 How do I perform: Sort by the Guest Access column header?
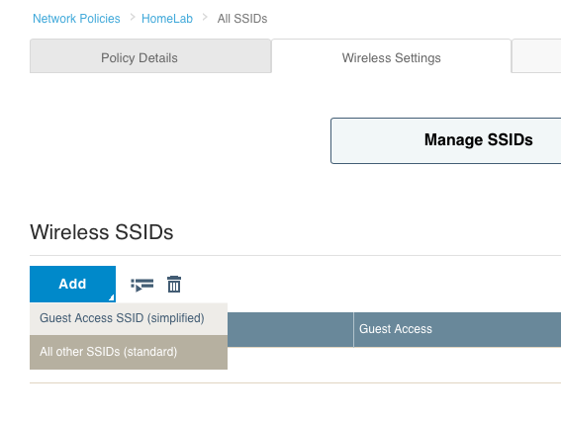(x=396, y=329)
